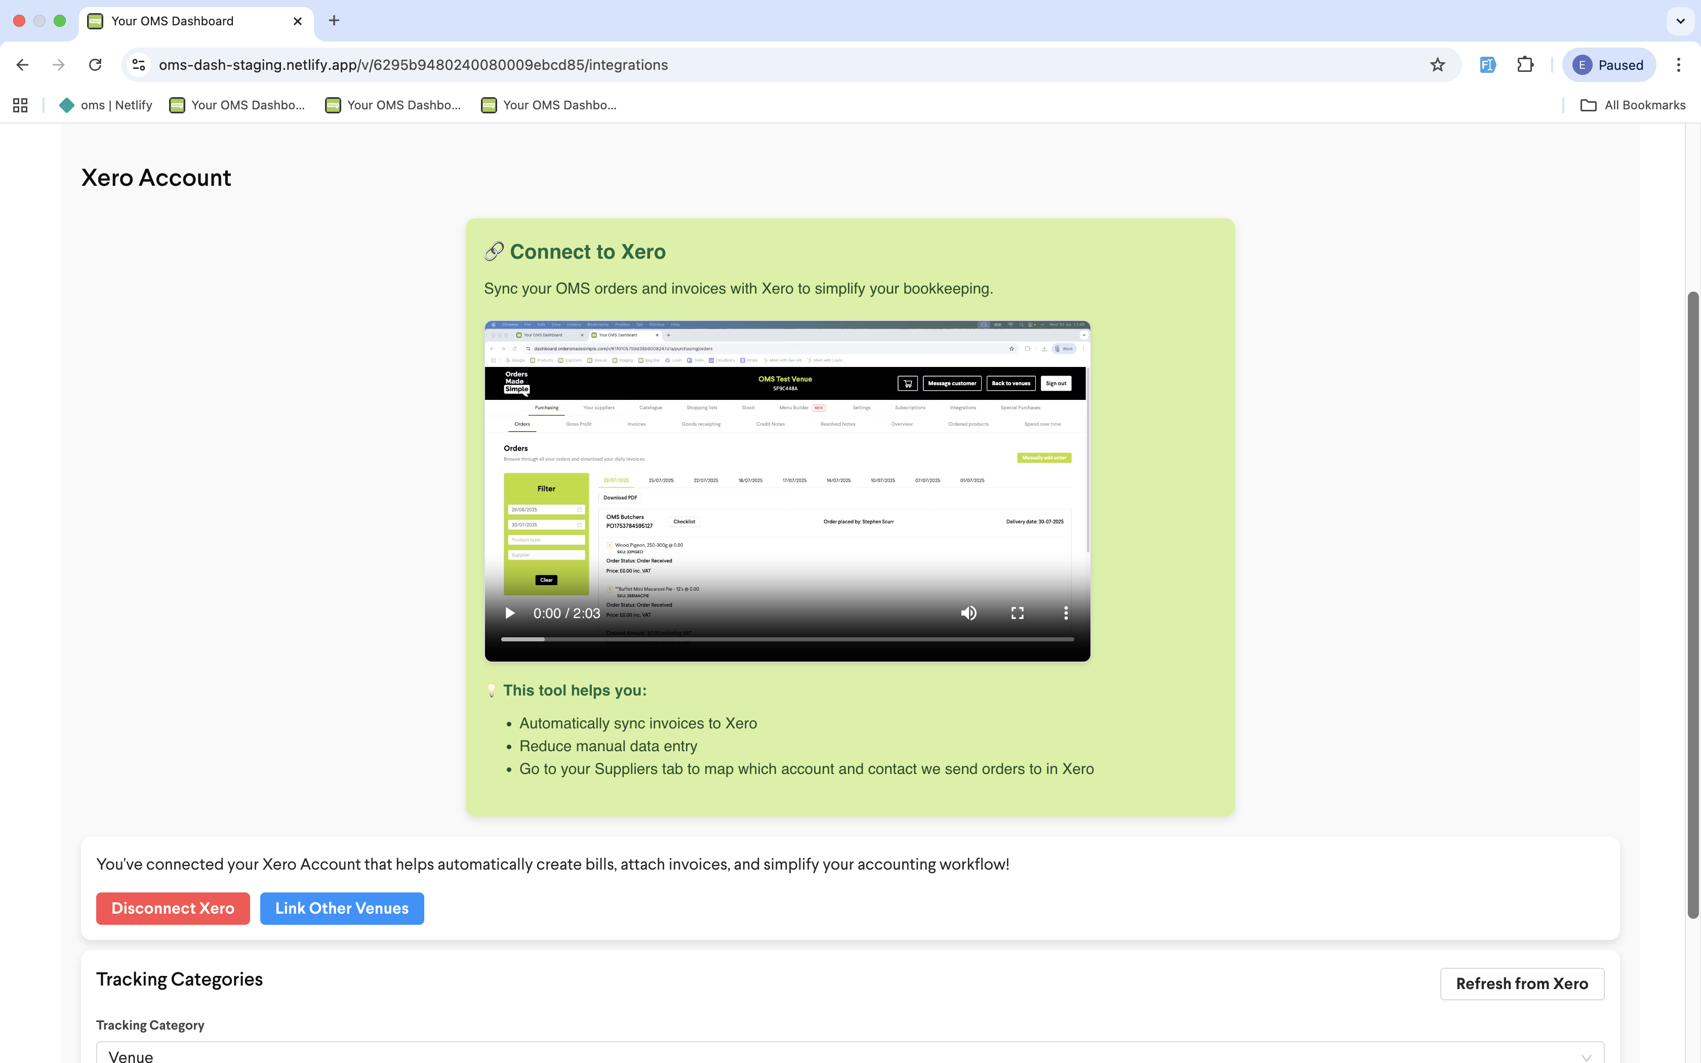
Task: Open the All Bookmarks folder
Action: tap(1632, 105)
